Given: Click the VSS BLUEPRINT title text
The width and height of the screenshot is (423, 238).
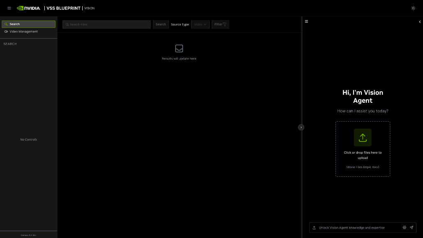Looking at the screenshot, I should click(x=63, y=8).
